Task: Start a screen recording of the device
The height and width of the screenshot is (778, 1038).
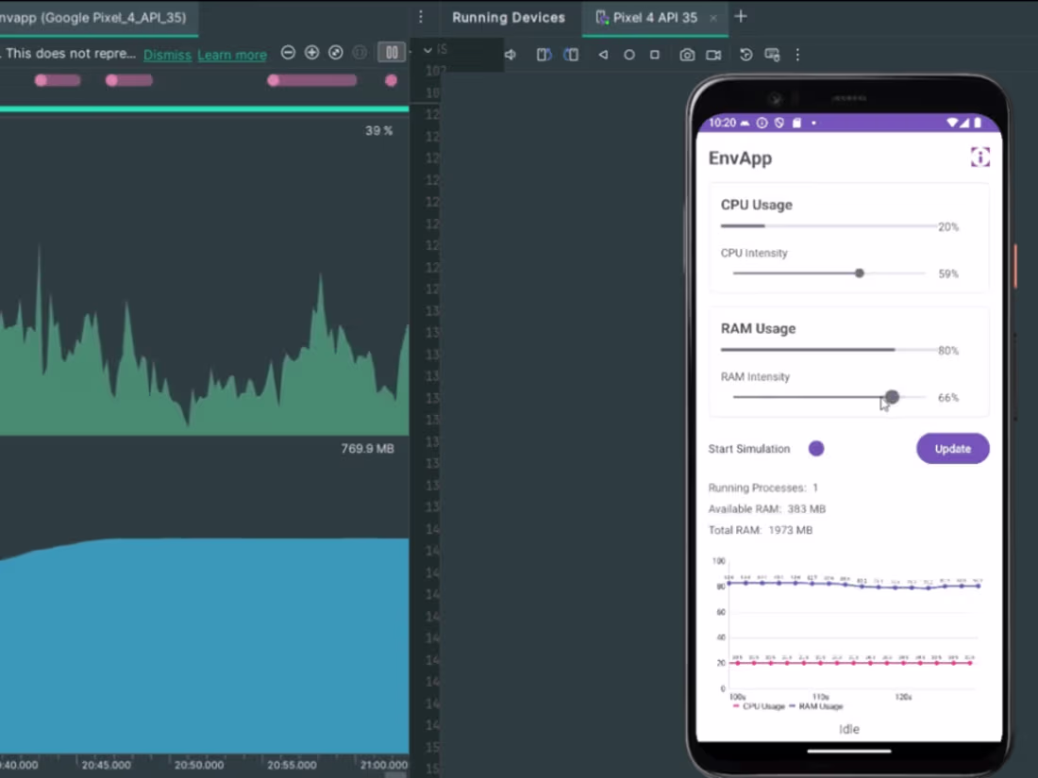Action: click(713, 55)
